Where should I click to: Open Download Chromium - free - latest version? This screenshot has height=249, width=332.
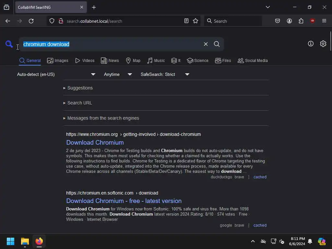pyautogui.click(x=124, y=201)
